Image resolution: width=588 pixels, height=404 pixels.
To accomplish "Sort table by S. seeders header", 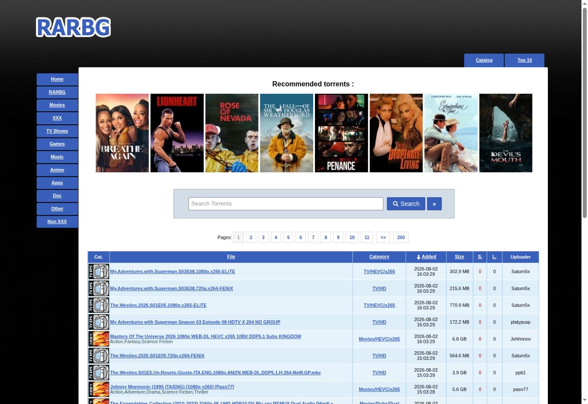I will 480,257.
